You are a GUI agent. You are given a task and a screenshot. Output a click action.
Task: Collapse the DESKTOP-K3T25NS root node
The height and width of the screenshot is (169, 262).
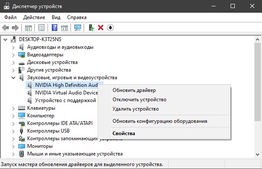[6, 40]
